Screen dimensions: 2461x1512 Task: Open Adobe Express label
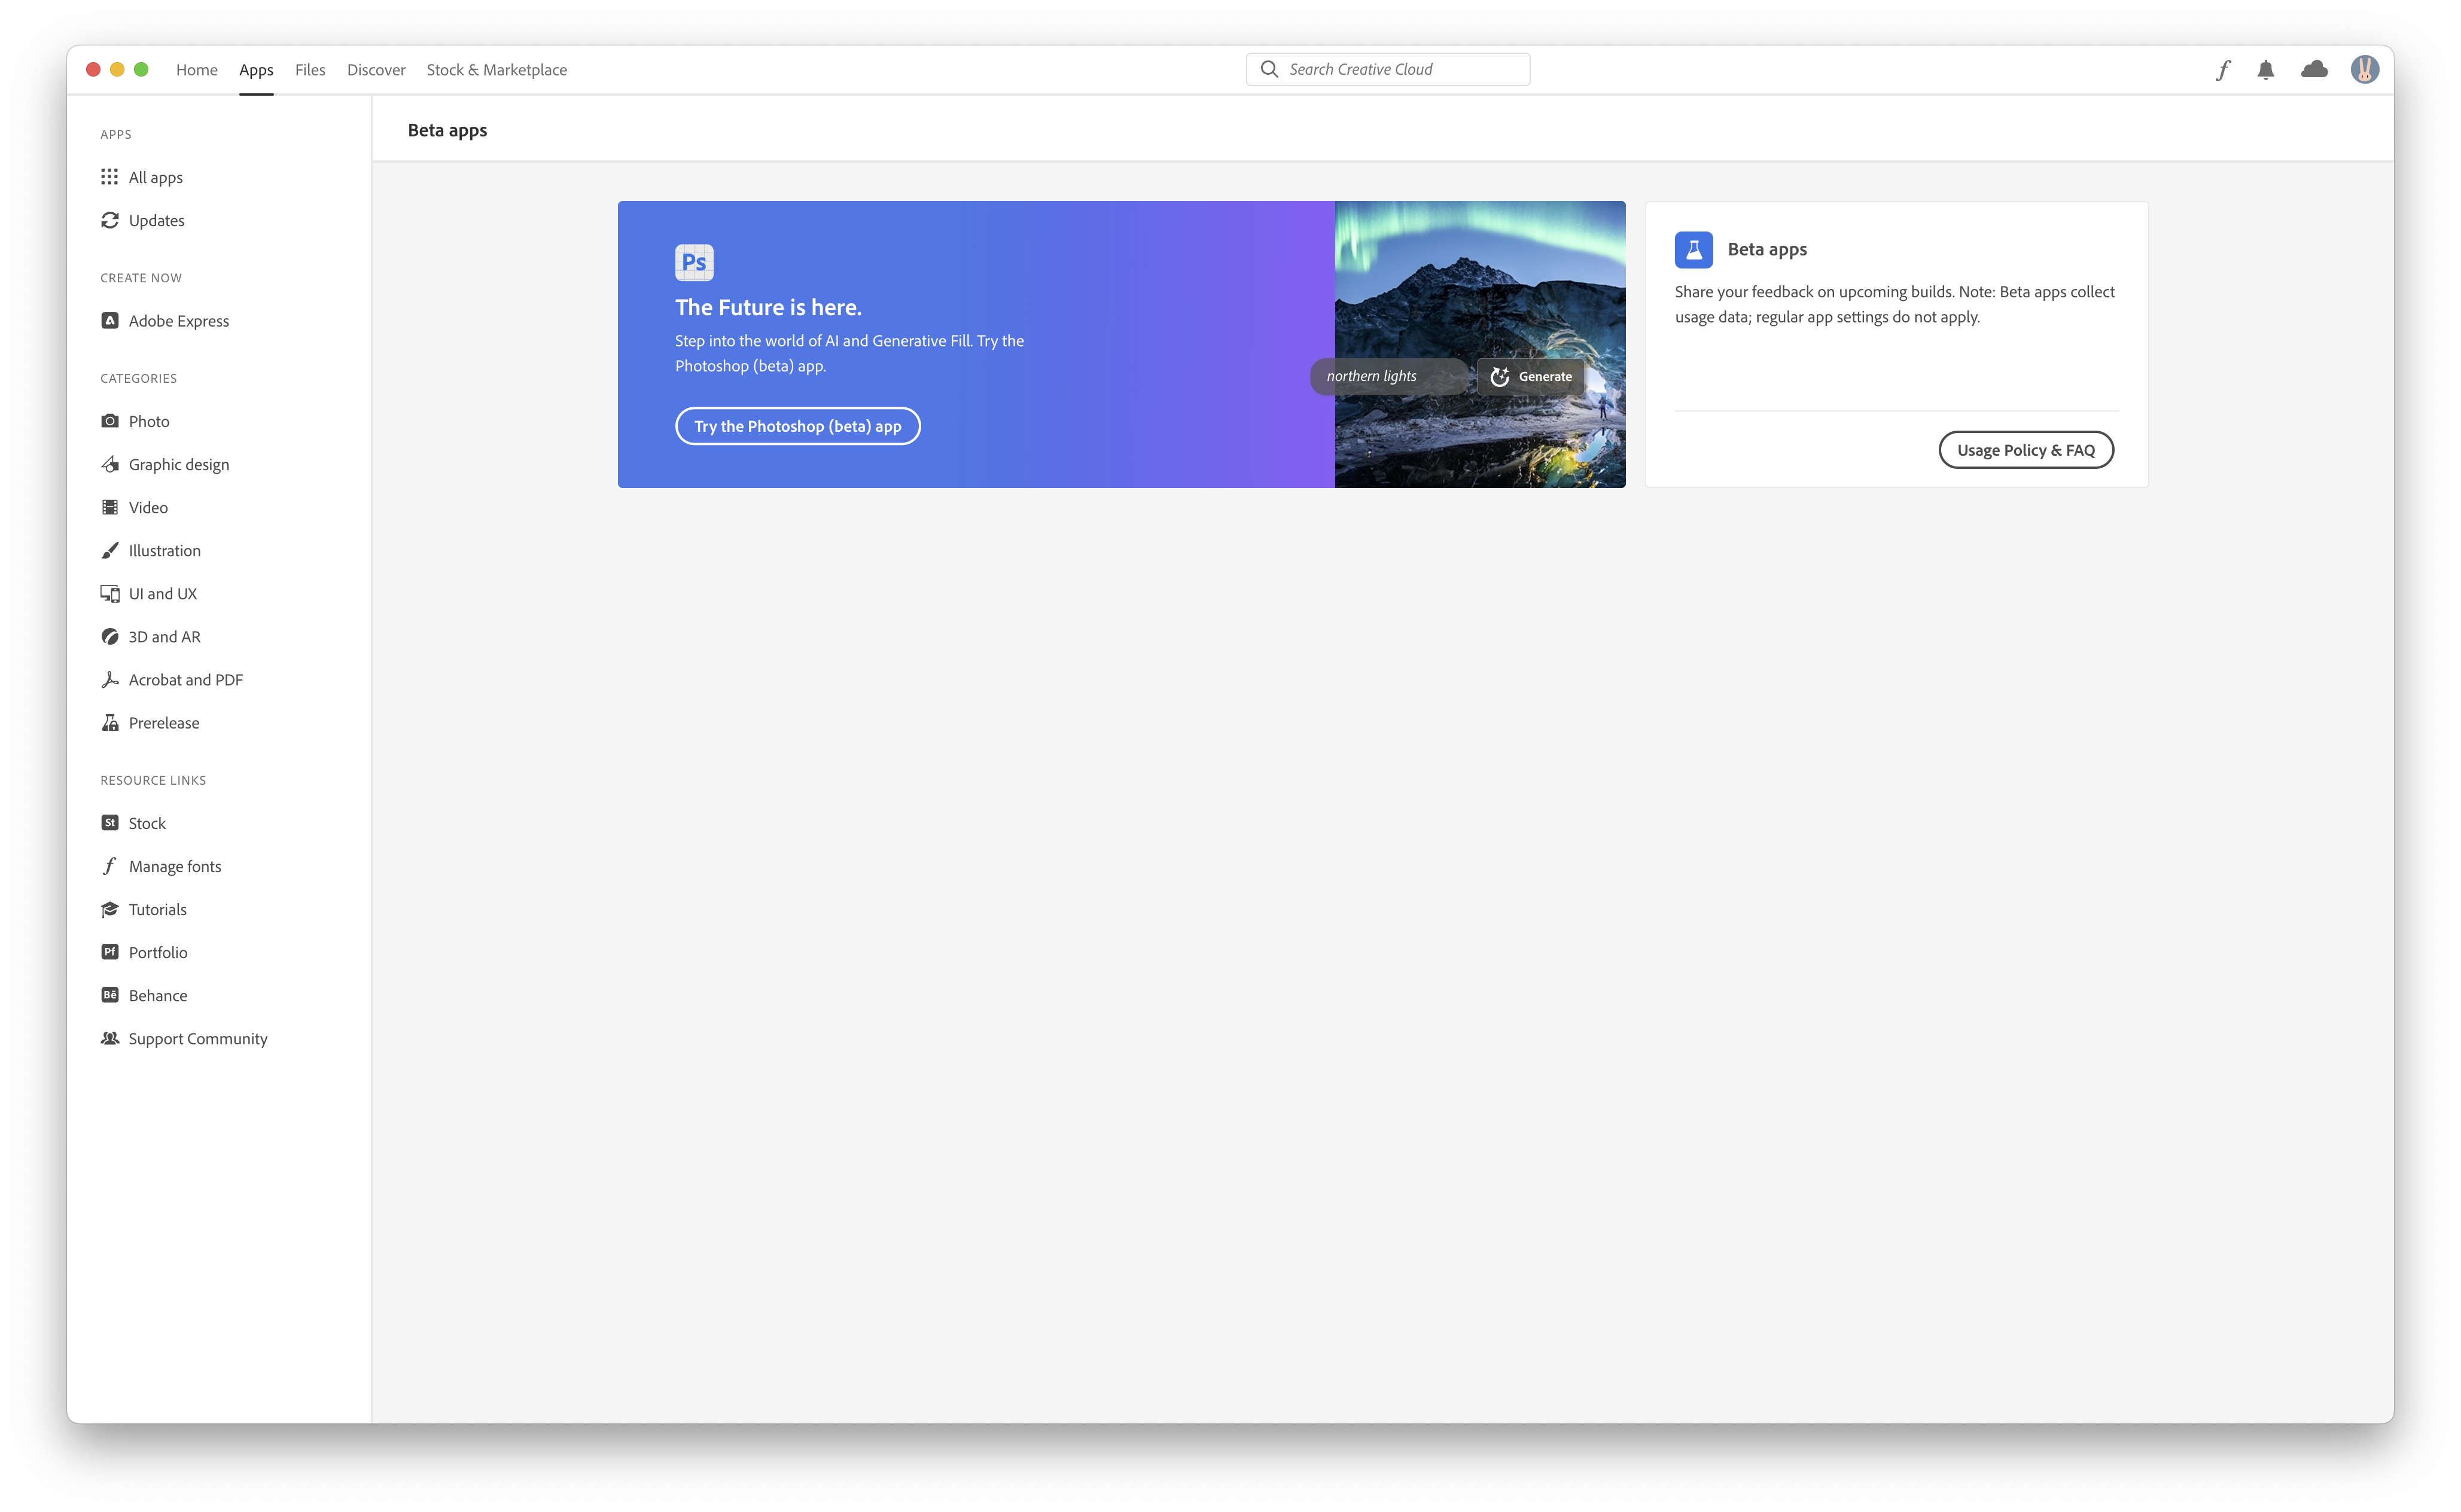pos(179,321)
